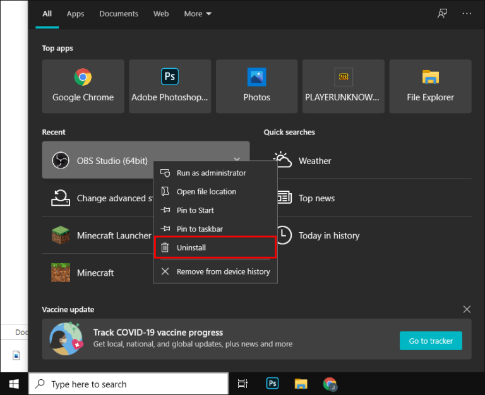Switch to the All tab
The height and width of the screenshot is (395, 485).
click(x=47, y=14)
